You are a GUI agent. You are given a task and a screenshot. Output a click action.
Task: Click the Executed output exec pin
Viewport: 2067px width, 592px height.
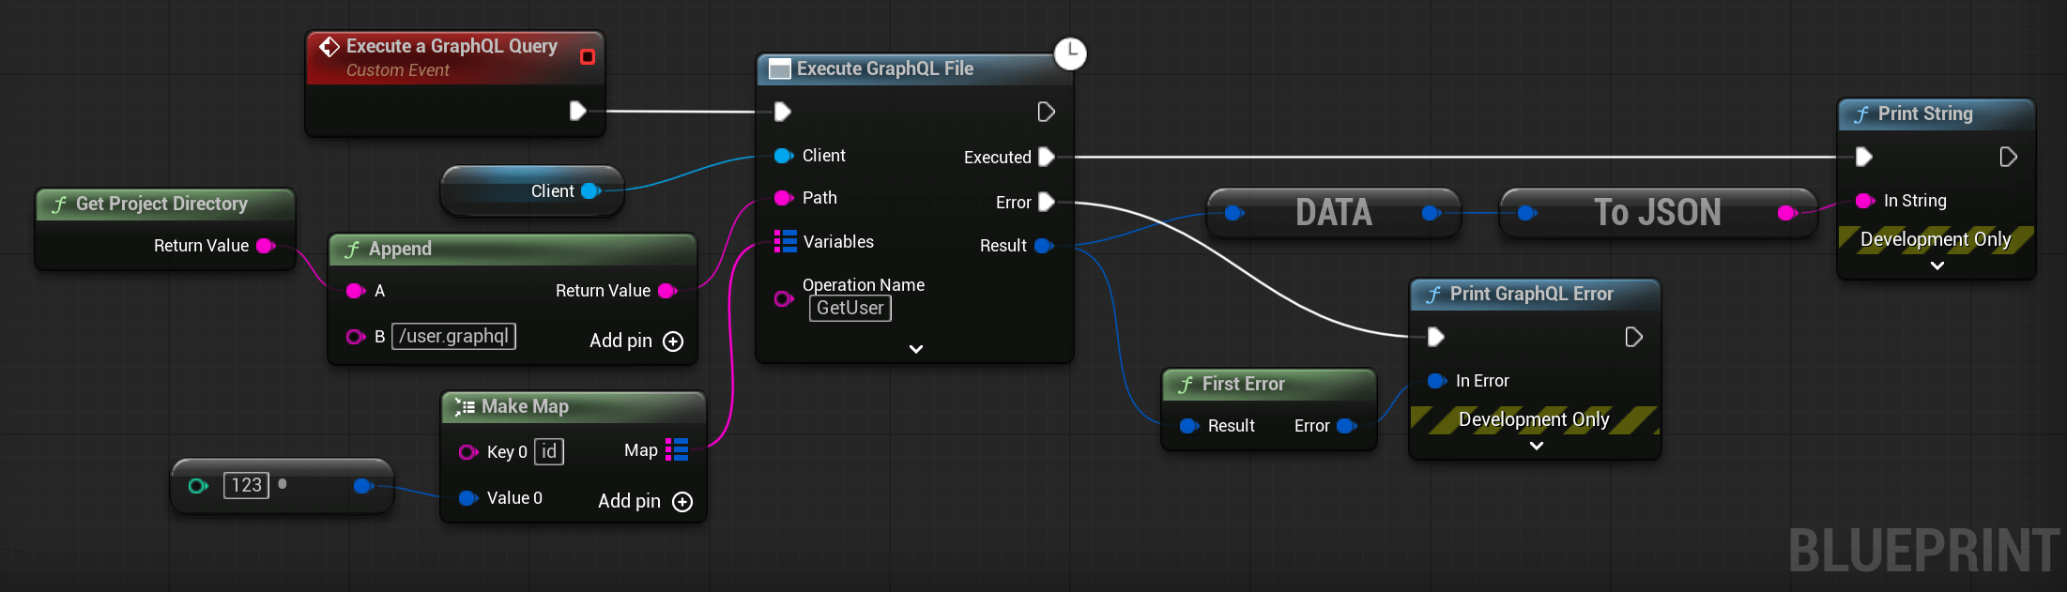tap(1047, 157)
